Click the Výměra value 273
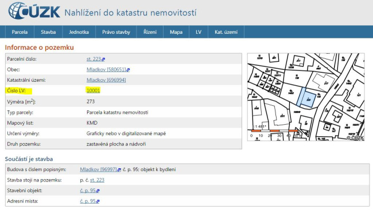The width and height of the screenshot is (373, 210). 91,101
